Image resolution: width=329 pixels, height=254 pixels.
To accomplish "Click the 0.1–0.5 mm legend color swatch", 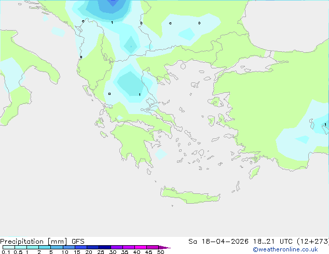I will click(x=9, y=247).
